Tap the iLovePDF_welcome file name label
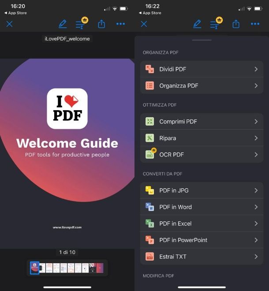This screenshot has height=291, width=269. pos(67,39)
